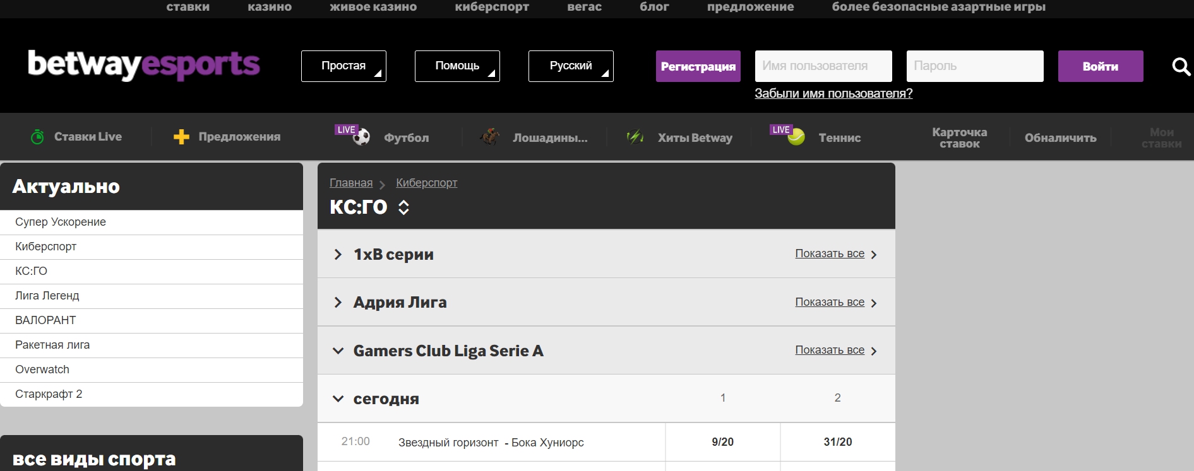
Task: Click the Имя пользователя input field
Action: pyautogui.click(x=823, y=66)
